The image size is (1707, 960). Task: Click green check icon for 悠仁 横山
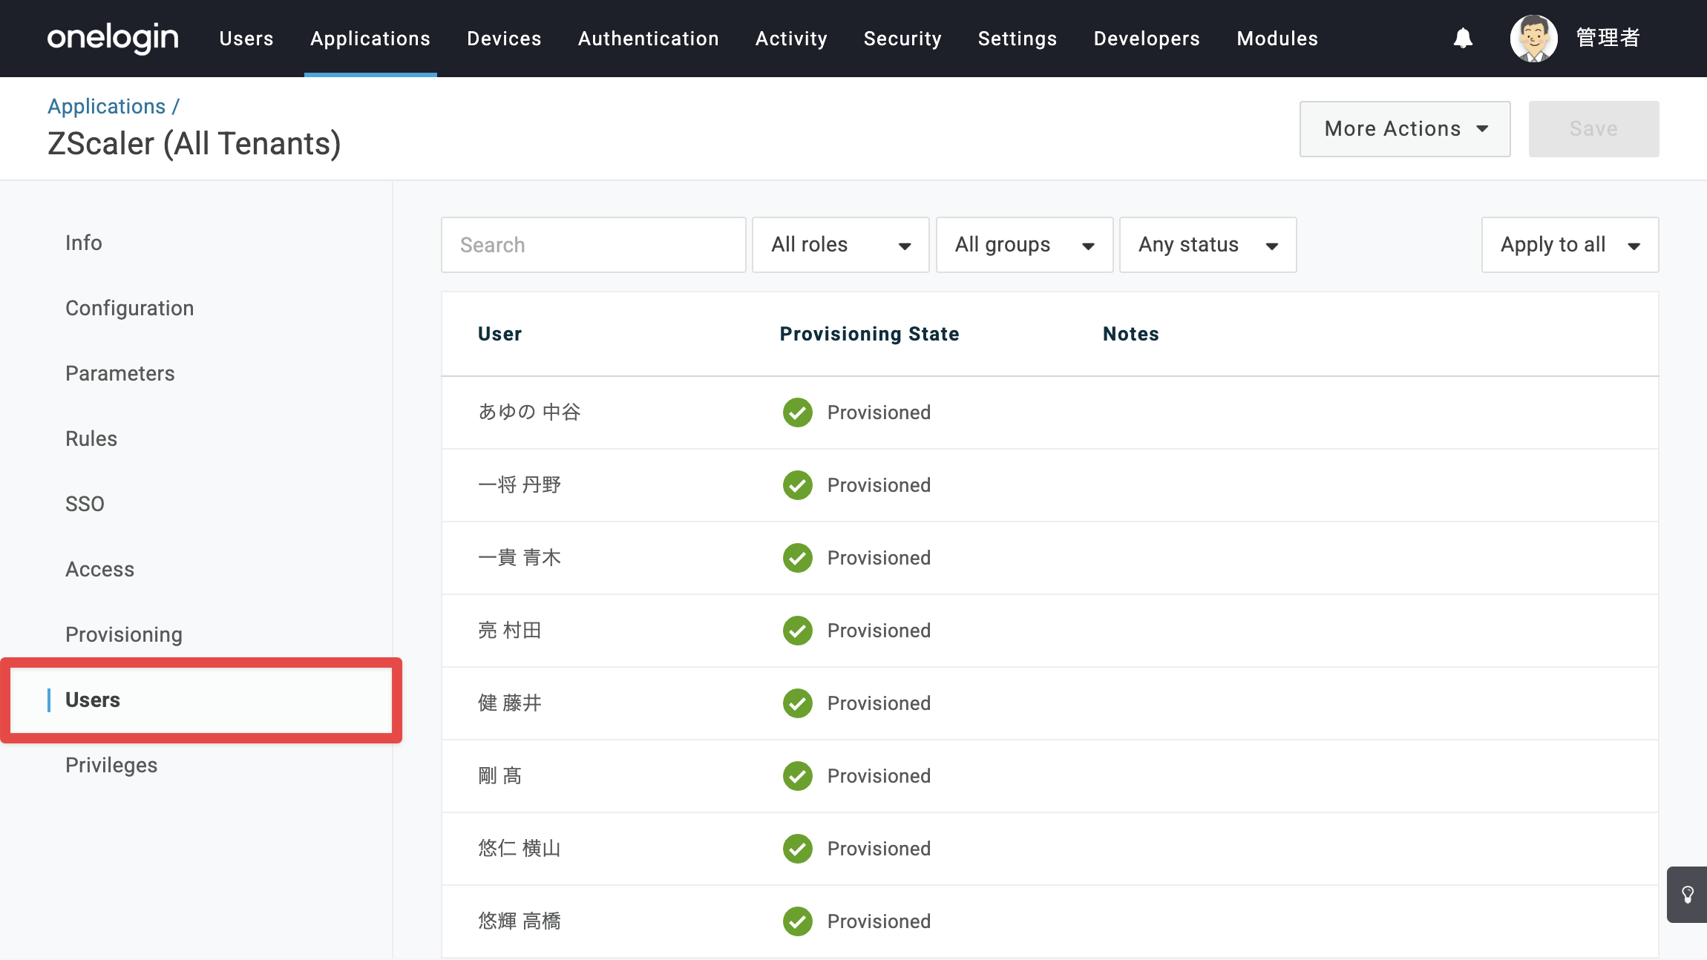pyautogui.click(x=798, y=849)
